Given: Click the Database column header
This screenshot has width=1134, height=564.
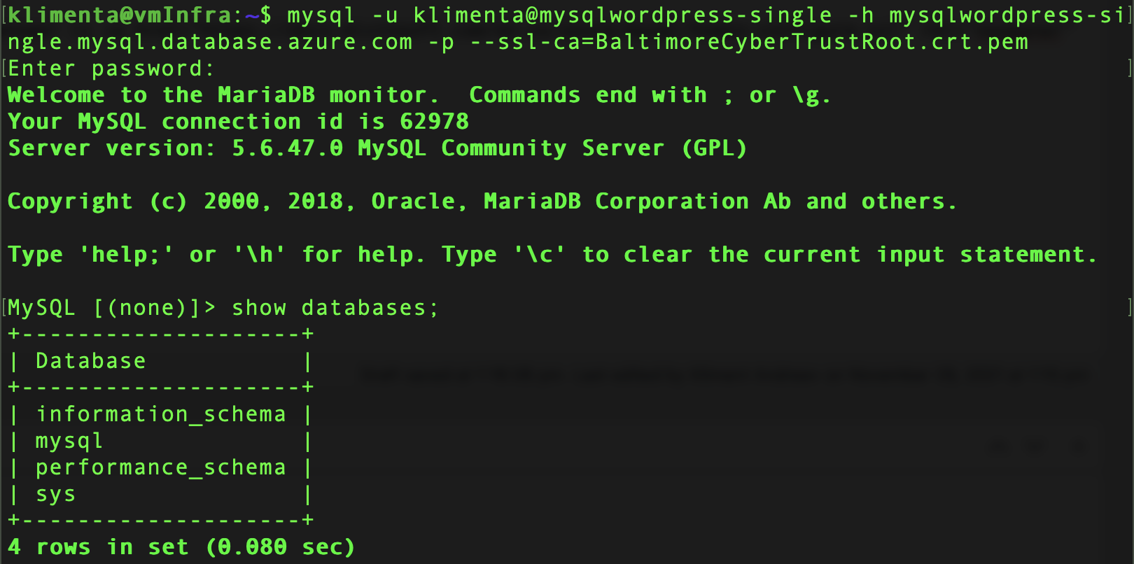Looking at the screenshot, I should click(91, 361).
